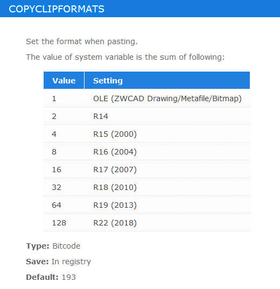Select the R16 (2004) setting cell
This screenshot has height=289, width=280.
[167, 152]
